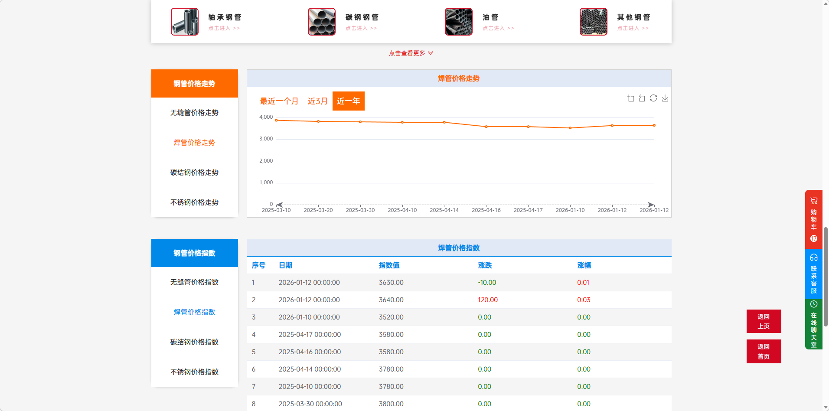Click the 返回上页 button
829x411 pixels.
(x=764, y=321)
